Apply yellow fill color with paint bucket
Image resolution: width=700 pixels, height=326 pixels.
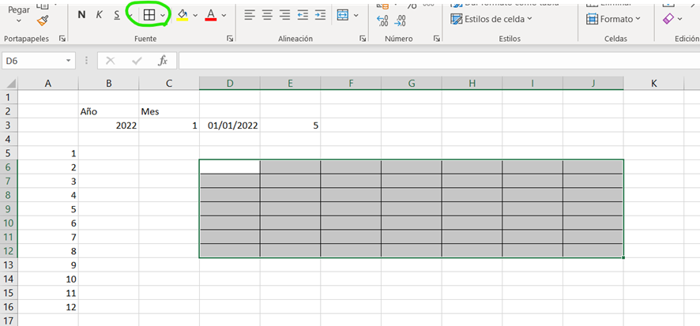183,15
